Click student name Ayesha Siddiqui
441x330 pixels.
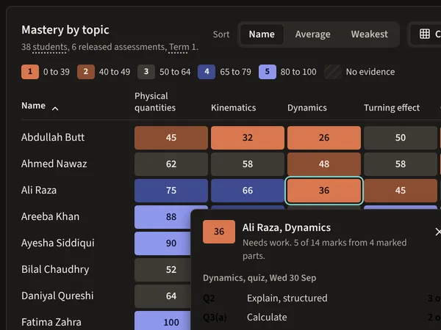tap(58, 243)
